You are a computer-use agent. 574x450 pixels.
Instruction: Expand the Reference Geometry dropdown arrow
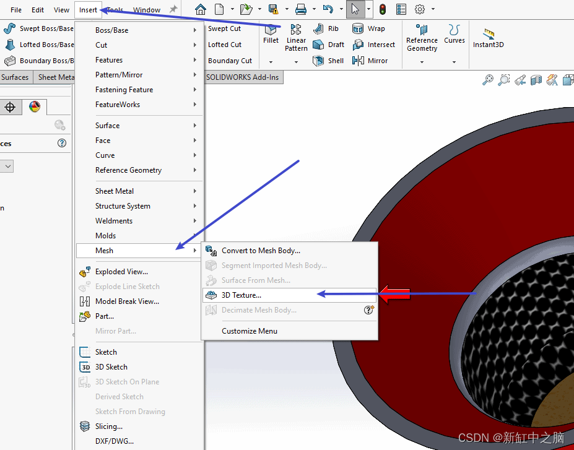tap(422, 62)
